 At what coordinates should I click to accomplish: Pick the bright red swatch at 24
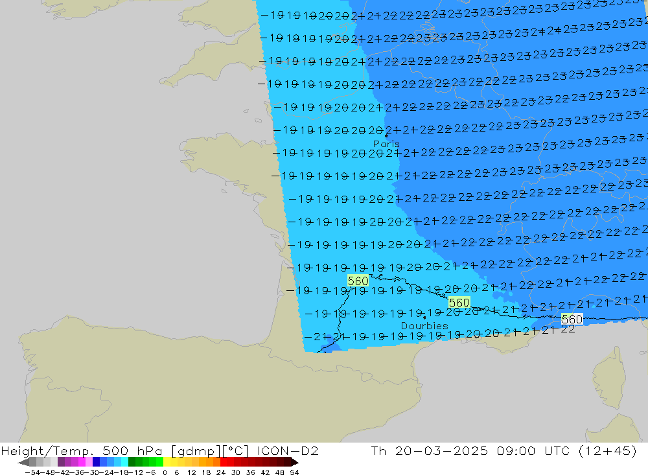224,462
